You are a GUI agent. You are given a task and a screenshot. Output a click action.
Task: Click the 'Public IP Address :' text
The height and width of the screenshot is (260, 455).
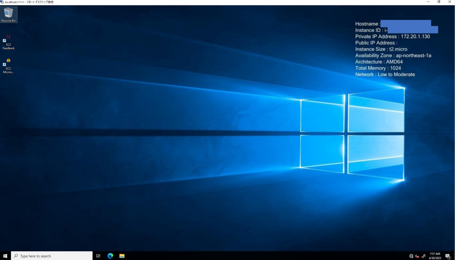(x=376, y=43)
